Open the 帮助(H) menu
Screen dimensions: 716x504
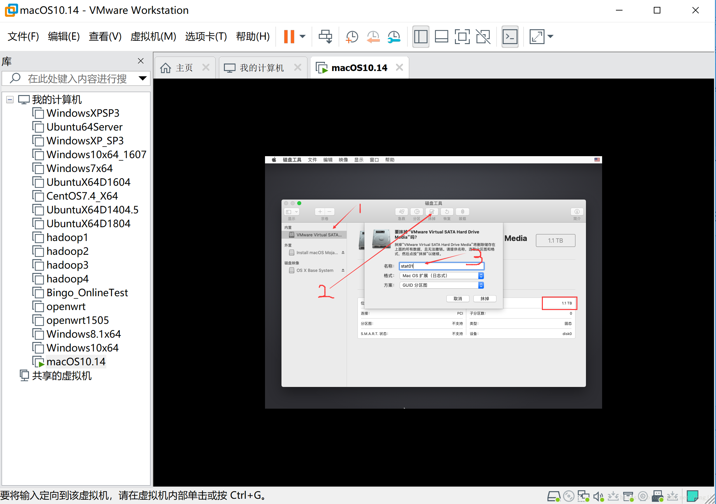253,36
